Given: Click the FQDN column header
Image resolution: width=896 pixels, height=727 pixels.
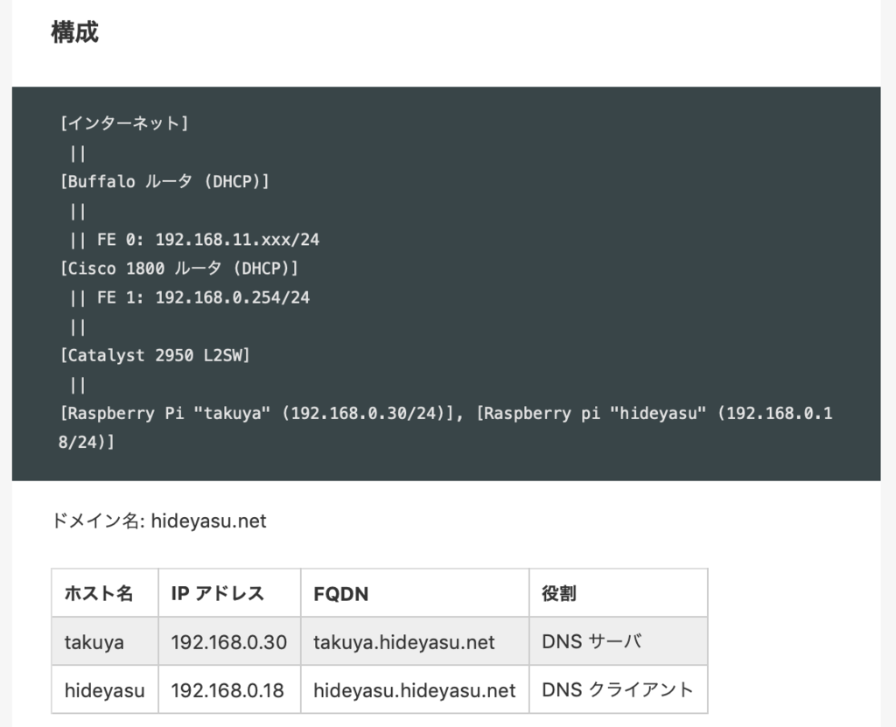Looking at the screenshot, I should (x=415, y=593).
